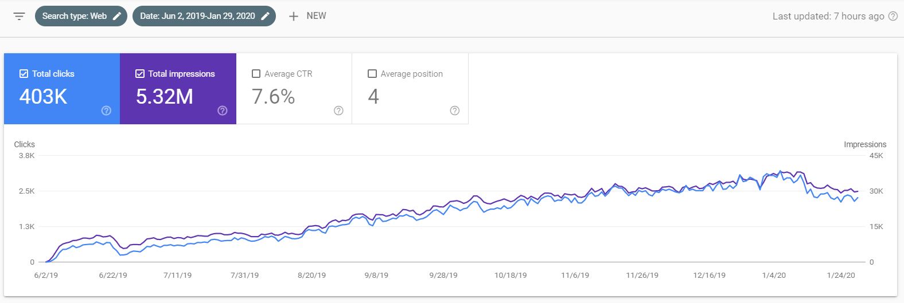
Task: Click the 10/18/19 date label
Action: (511, 276)
